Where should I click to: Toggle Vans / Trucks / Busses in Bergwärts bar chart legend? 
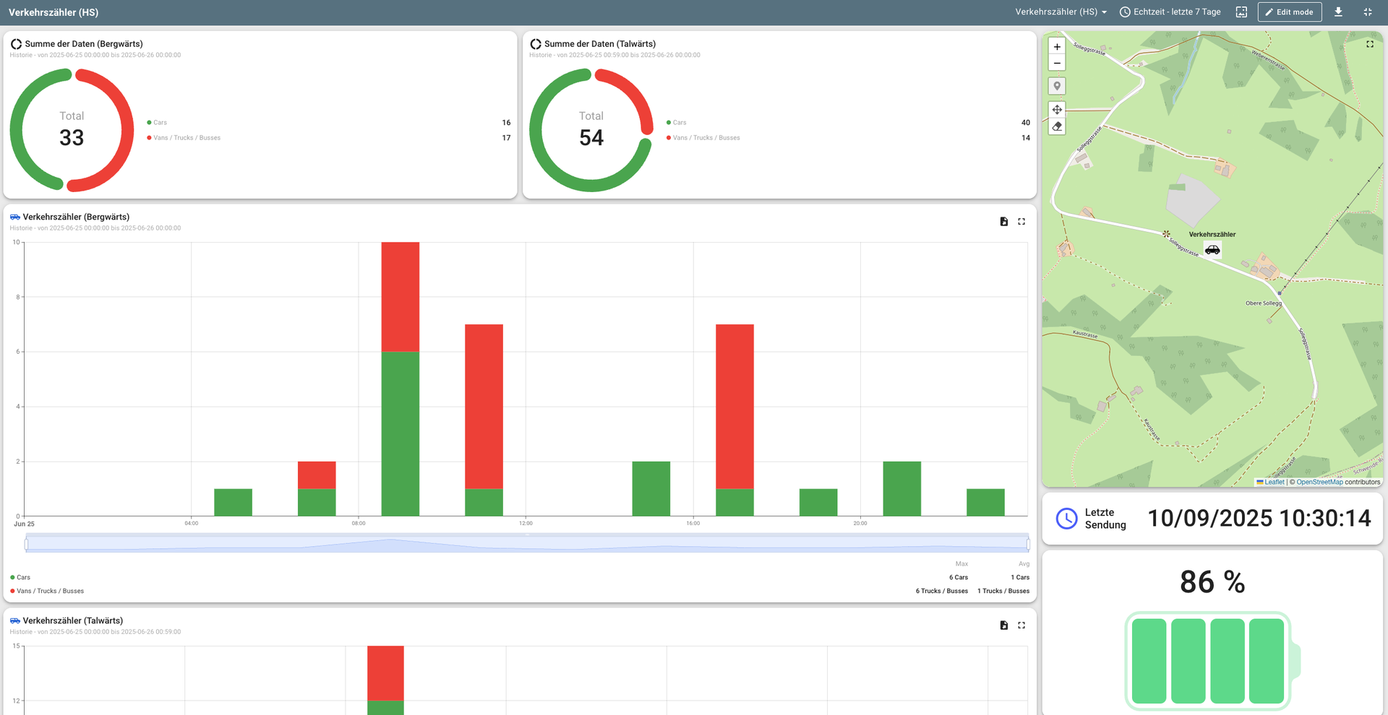tap(47, 591)
